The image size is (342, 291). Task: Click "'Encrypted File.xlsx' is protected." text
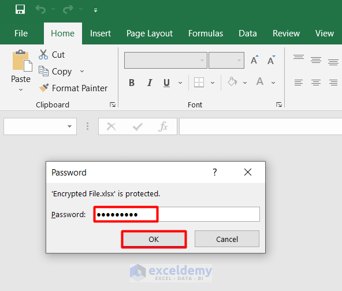click(106, 194)
